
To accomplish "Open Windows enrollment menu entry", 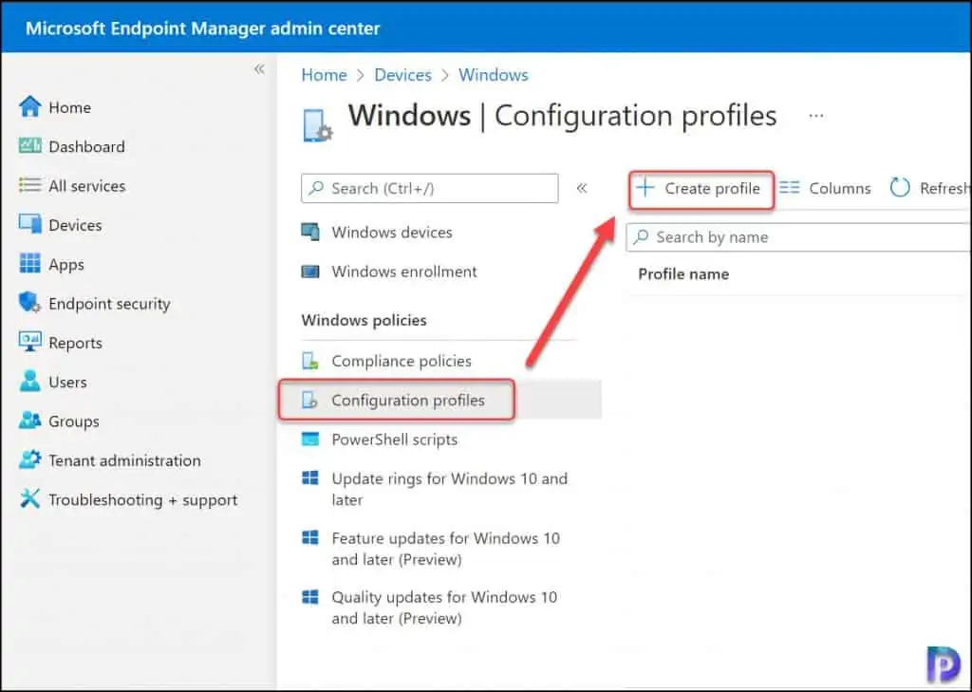I will [x=404, y=271].
